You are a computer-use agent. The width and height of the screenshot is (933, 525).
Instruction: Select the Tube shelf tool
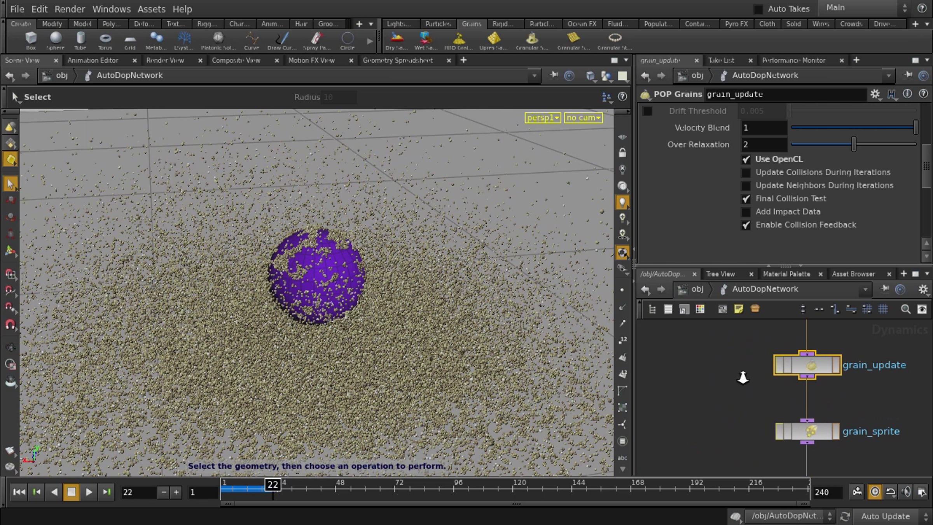coord(80,41)
